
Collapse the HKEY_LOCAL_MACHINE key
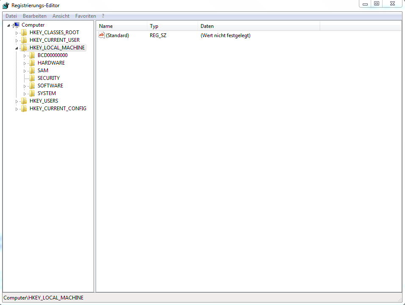pos(17,47)
